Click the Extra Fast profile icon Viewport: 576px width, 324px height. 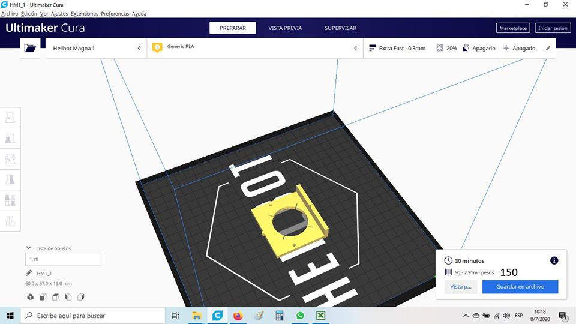click(x=372, y=48)
